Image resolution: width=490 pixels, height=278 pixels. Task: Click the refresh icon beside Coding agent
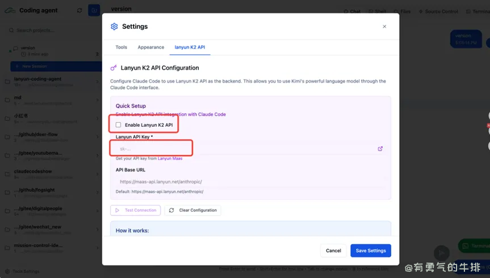pos(79,10)
